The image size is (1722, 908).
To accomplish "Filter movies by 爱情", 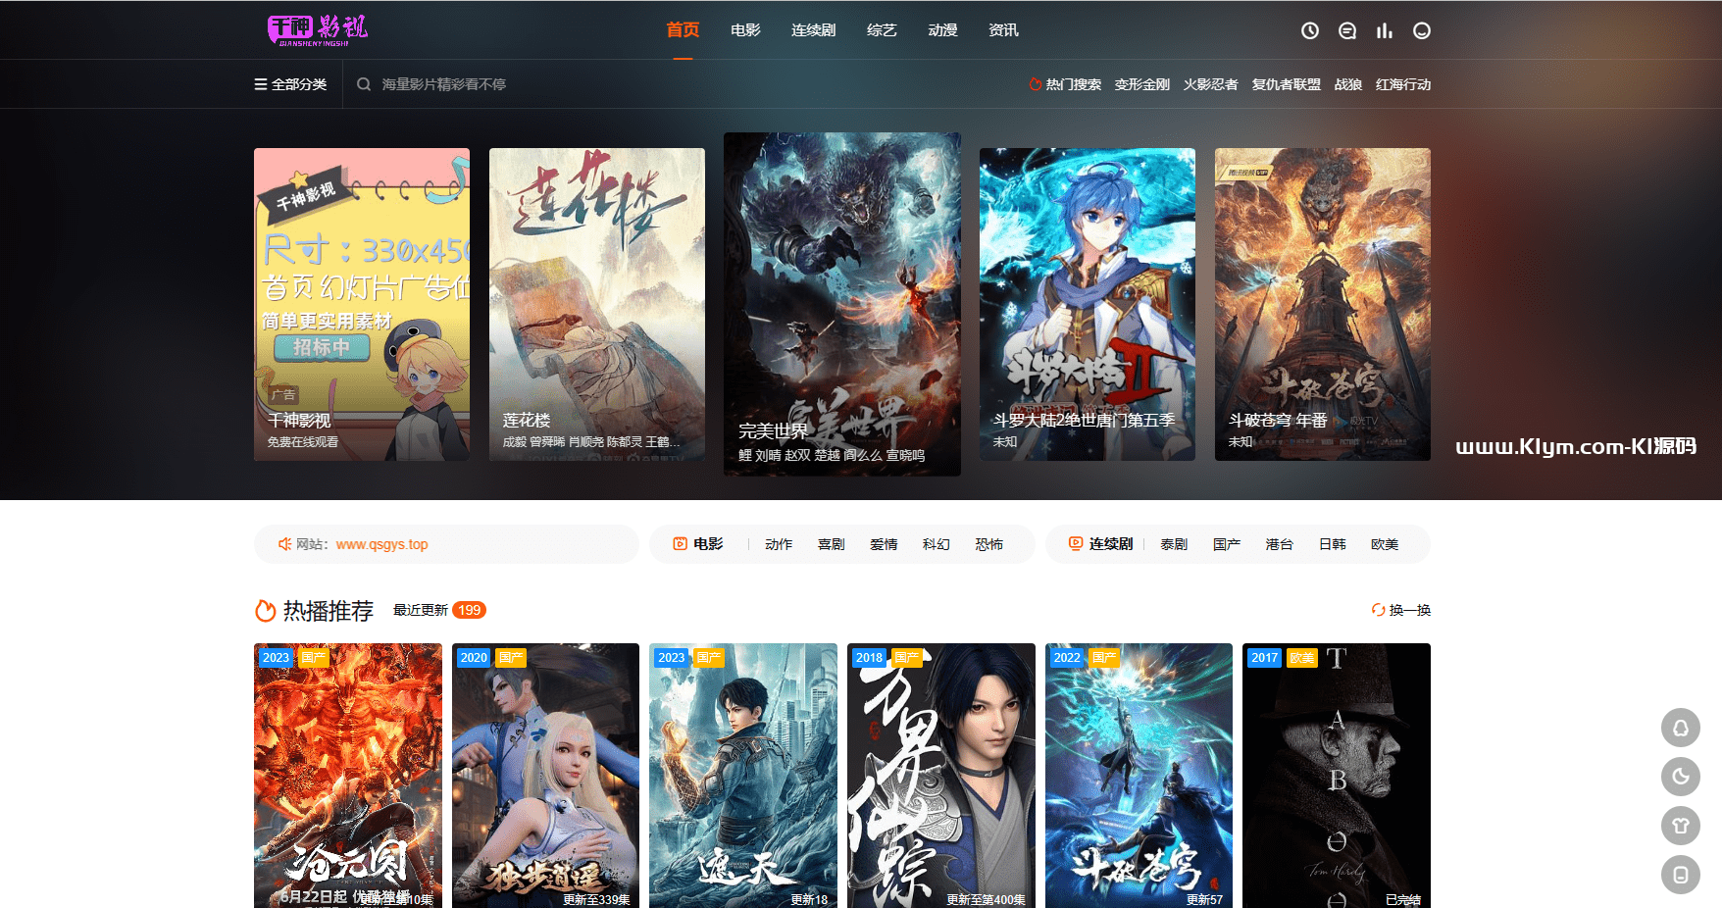I will pyautogui.click(x=884, y=544).
